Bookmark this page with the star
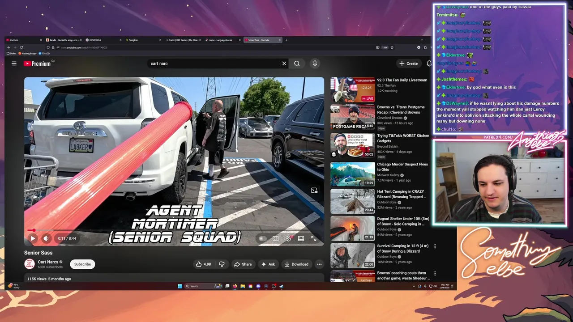The height and width of the screenshot is (322, 573). (392, 47)
